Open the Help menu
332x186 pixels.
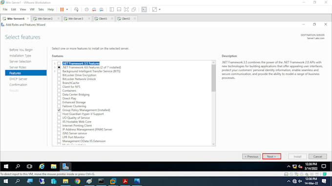pyautogui.click(x=51, y=10)
